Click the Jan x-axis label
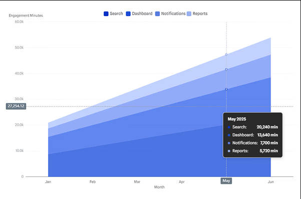This screenshot has height=199, width=301. coord(48,181)
